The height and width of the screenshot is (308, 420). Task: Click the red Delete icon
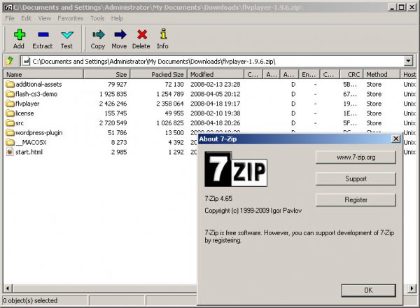point(142,34)
